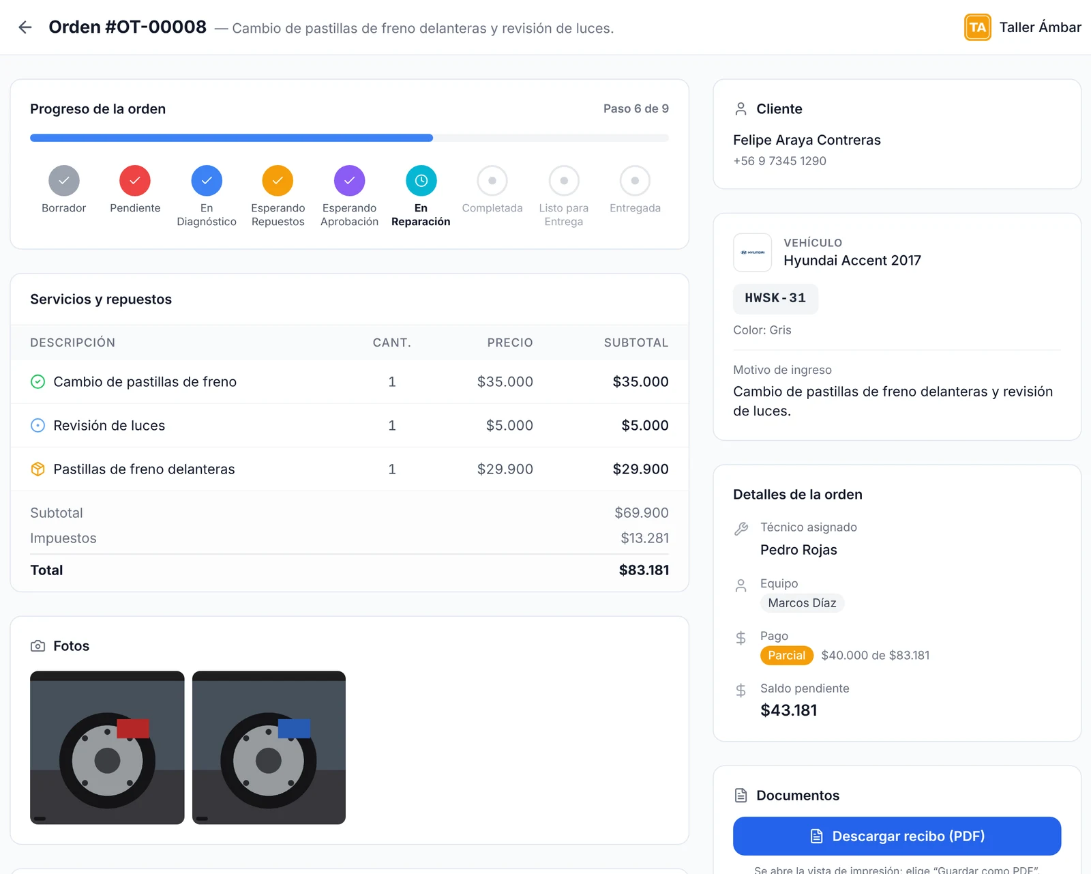Image resolution: width=1091 pixels, height=874 pixels.
Task: Click the technician name Pedro Rojas
Action: pyautogui.click(x=798, y=550)
